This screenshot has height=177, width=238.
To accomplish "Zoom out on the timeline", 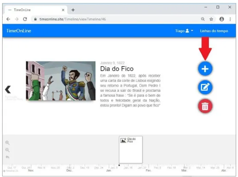I will [7, 150].
